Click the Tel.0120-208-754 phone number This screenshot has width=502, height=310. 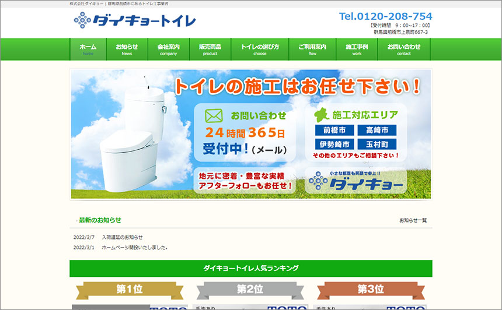point(385,16)
